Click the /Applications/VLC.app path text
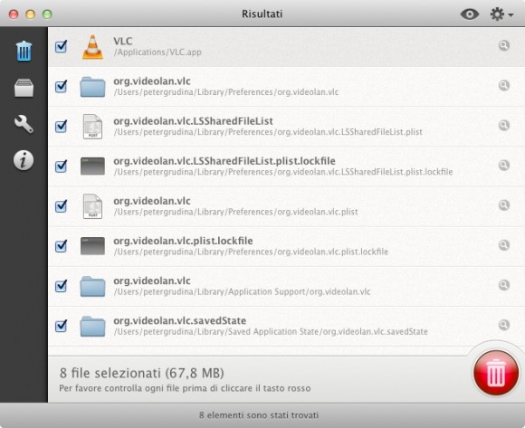525x428 pixels. [157, 52]
